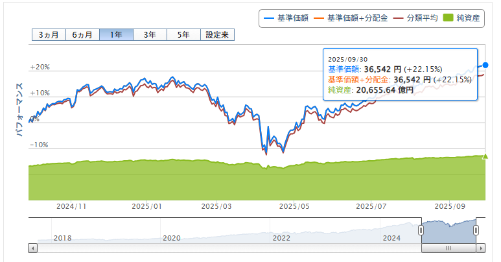Click the right range handle in navigator
This screenshot has height=262, width=501.
tap(476, 230)
